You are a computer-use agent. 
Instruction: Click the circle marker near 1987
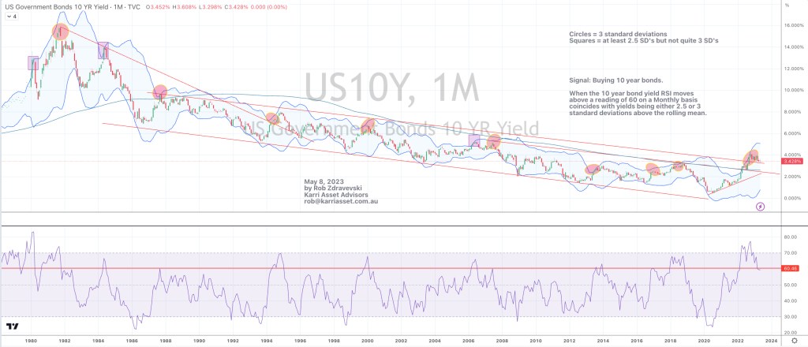(x=160, y=91)
